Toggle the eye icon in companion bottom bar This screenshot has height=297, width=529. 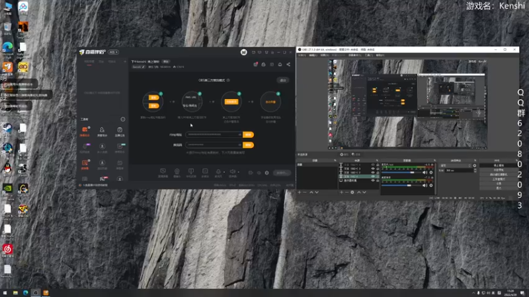(259, 173)
